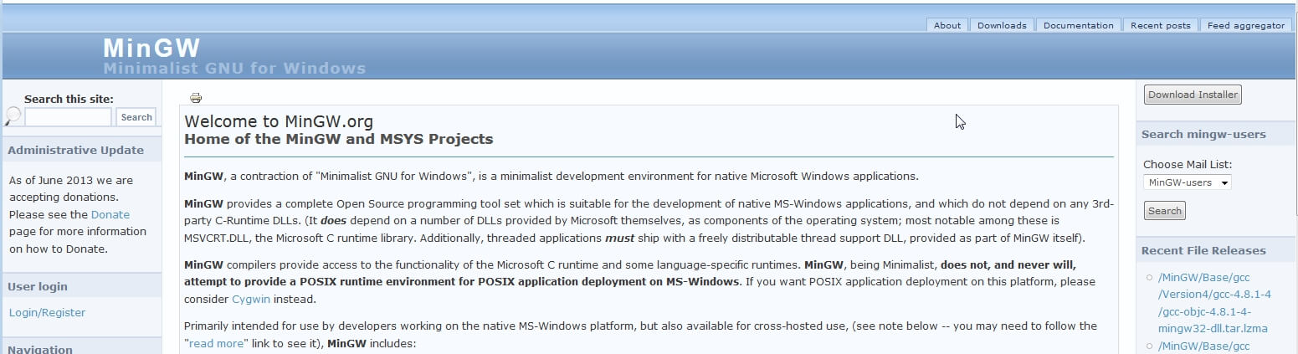
Task: Open the About tab
Action: point(947,25)
